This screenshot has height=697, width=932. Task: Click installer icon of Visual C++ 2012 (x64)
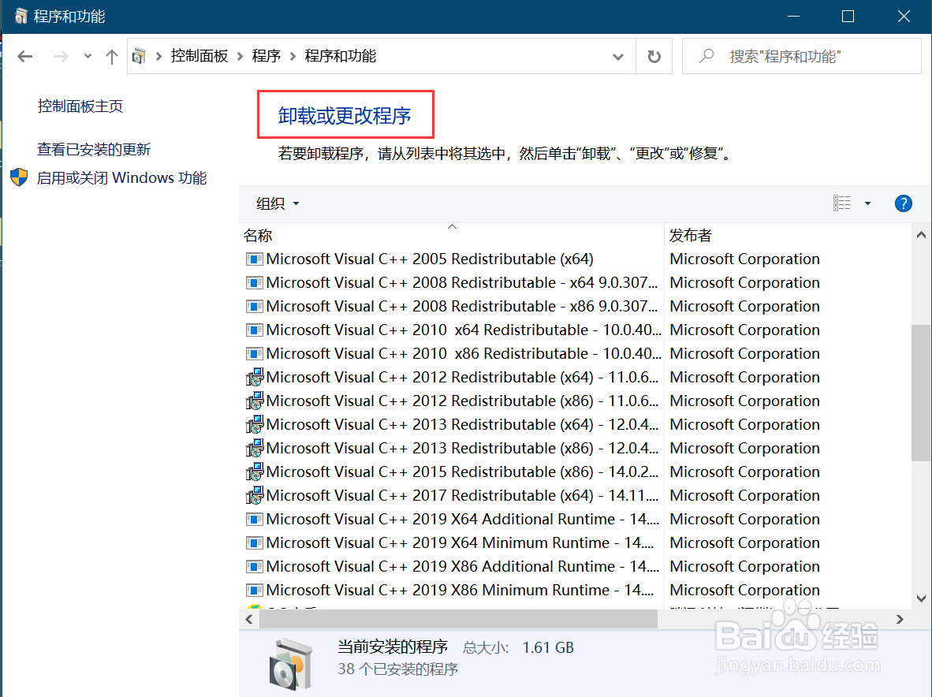click(x=255, y=378)
